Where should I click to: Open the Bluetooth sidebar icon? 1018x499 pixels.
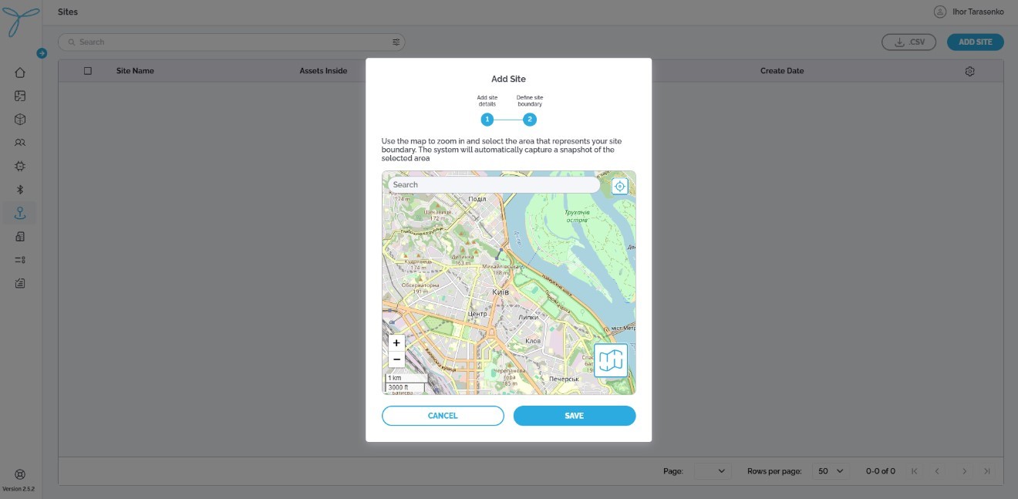coord(20,190)
